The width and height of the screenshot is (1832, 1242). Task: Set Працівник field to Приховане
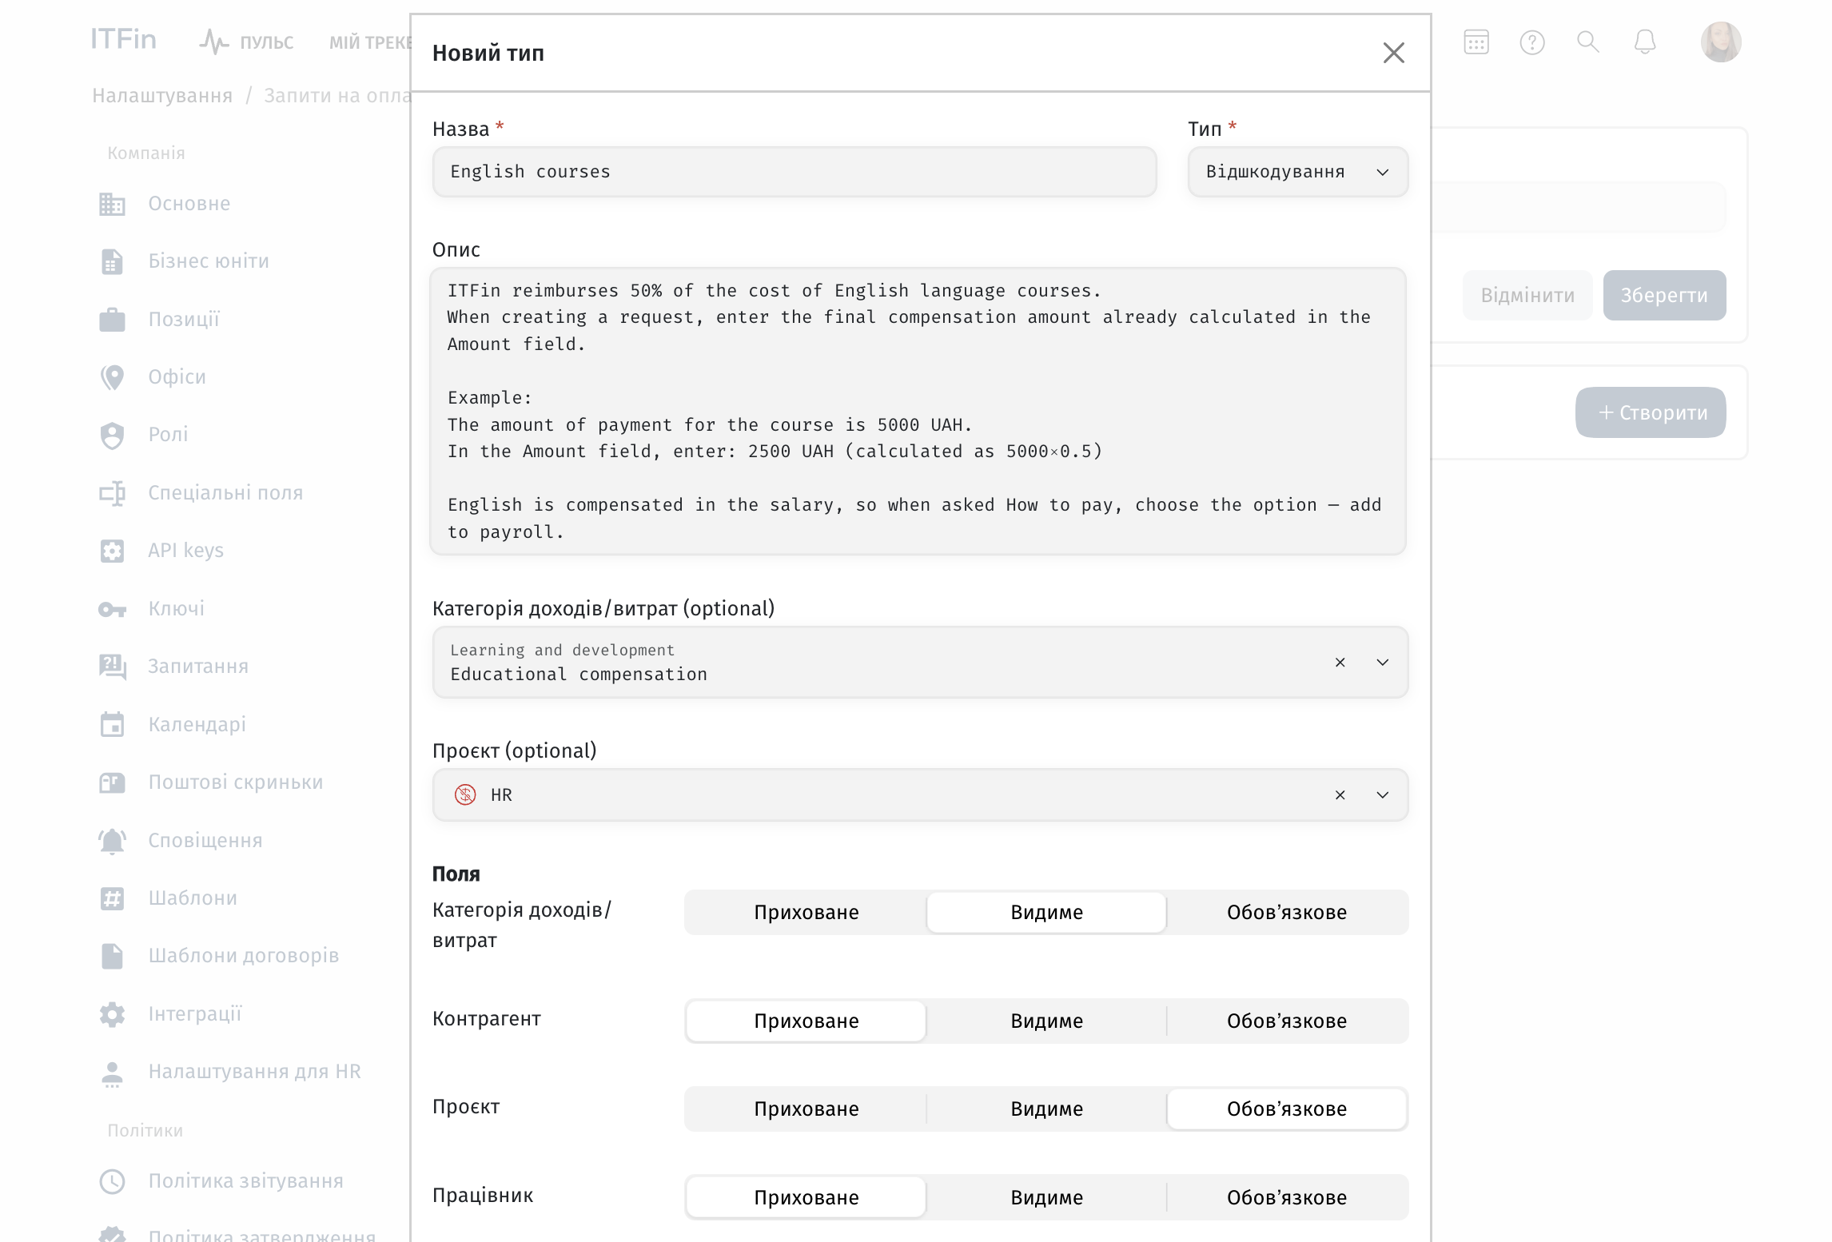tap(806, 1198)
